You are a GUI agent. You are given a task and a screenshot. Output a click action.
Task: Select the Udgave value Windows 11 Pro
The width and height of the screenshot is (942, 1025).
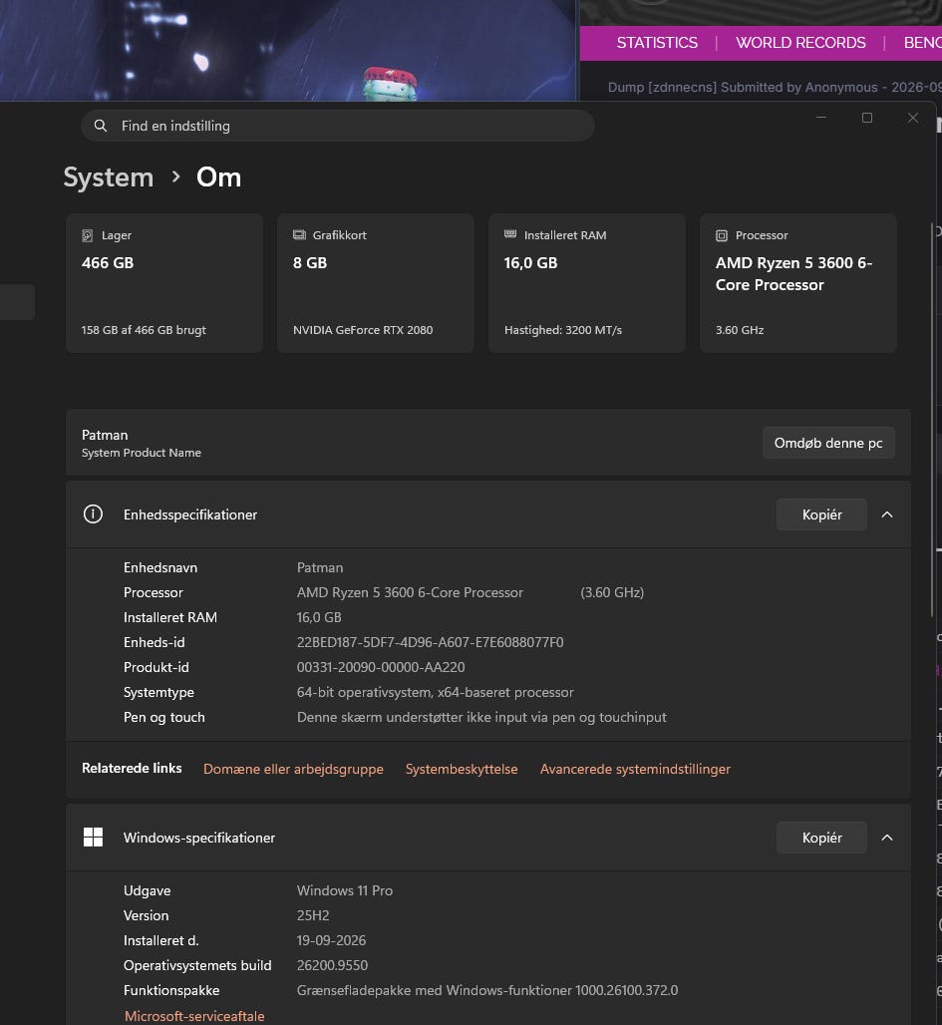[345, 891]
